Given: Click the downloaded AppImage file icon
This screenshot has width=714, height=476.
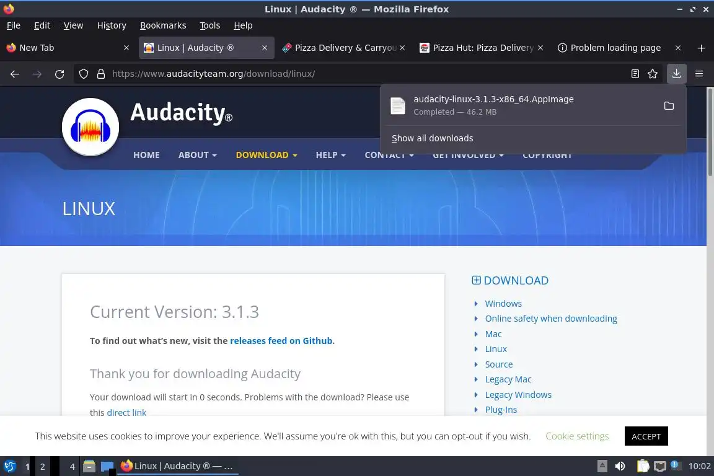Looking at the screenshot, I should 397,106.
